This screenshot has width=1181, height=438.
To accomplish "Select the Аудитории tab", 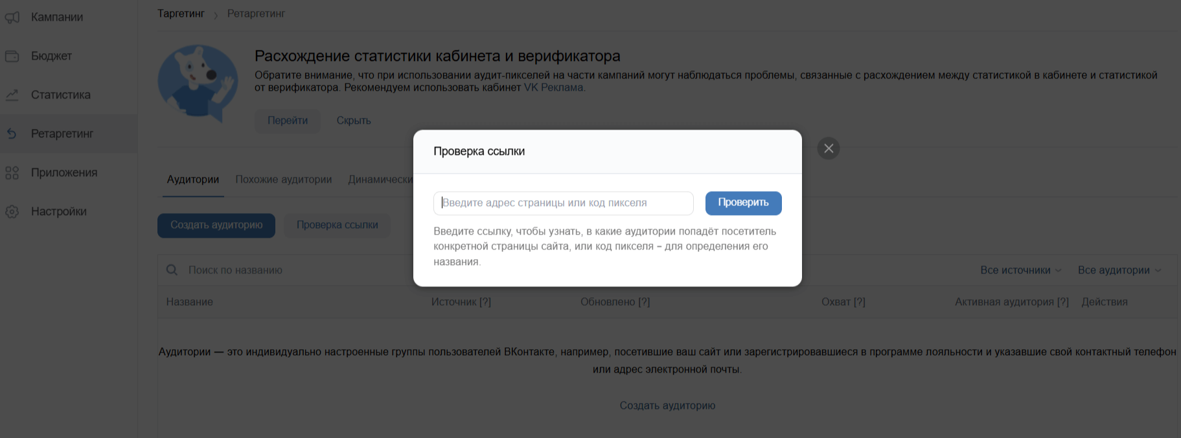I will (x=192, y=179).
